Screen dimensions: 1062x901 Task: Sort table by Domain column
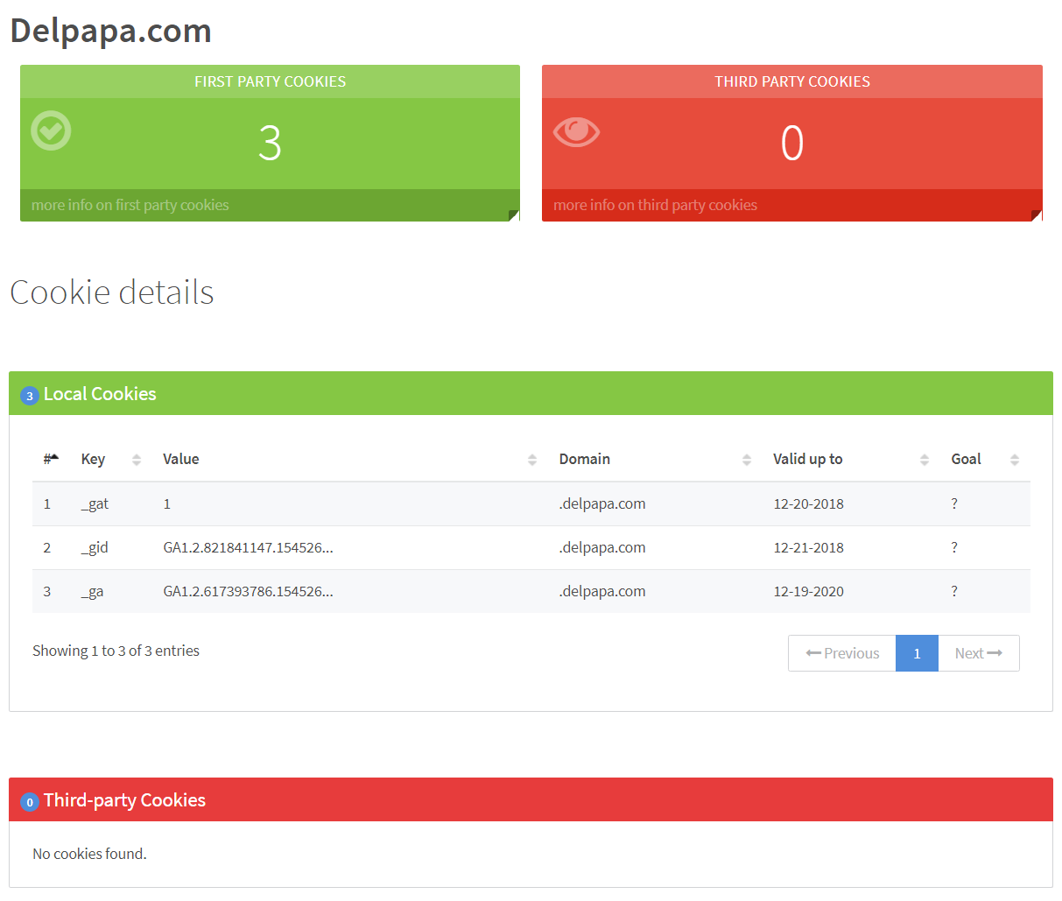click(656, 459)
